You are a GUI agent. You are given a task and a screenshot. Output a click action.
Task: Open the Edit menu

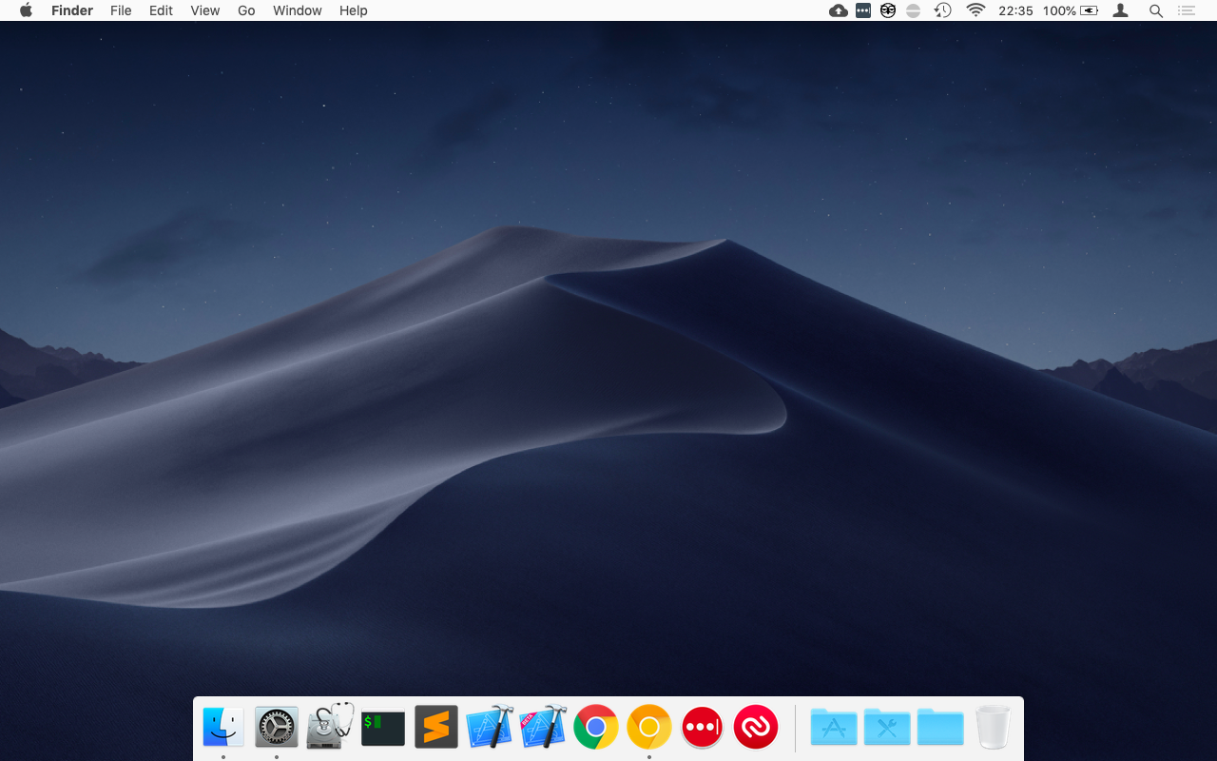(x=161, y=10)
